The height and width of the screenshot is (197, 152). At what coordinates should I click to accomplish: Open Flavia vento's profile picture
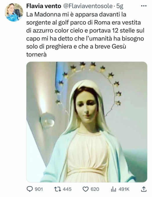14,12
